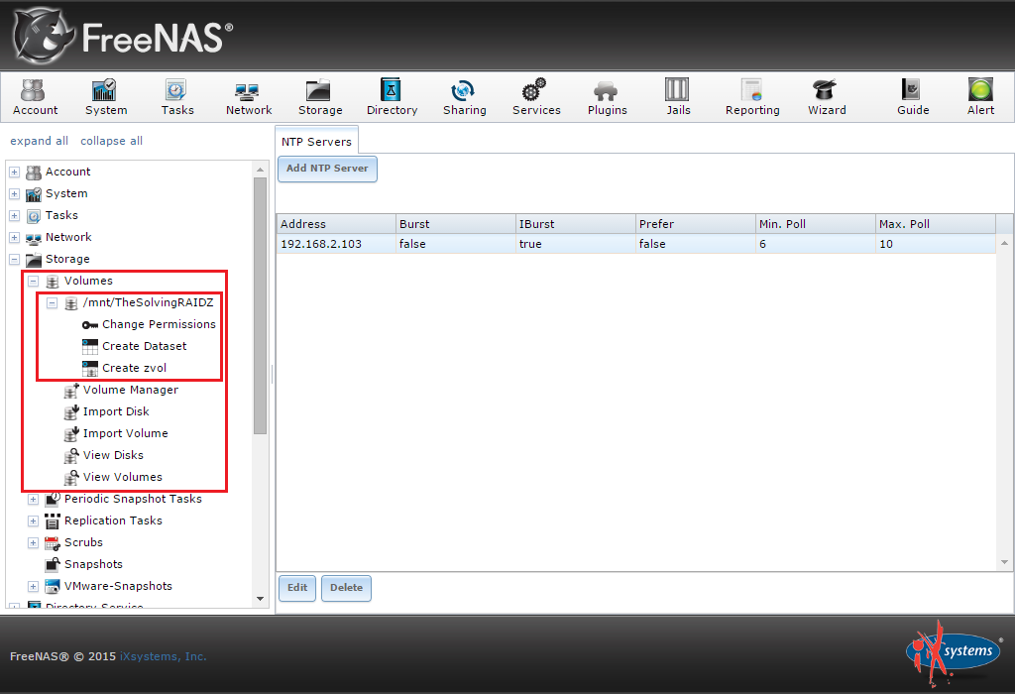The width and height of the screenshot is (1015, 694).
Task: Open the iXsystems, Inc. footer link
Action: [164, 656]
